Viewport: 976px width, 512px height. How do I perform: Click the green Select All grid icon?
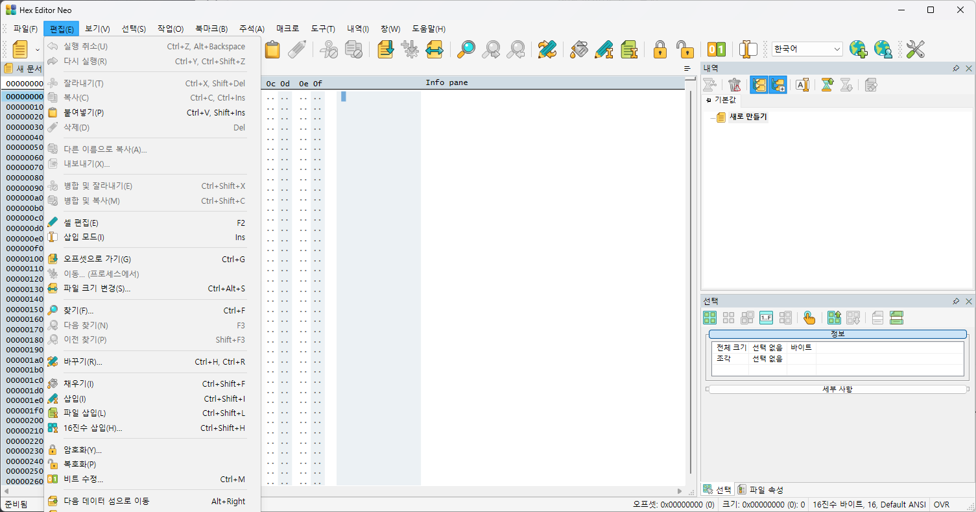[x=710, y=318]
